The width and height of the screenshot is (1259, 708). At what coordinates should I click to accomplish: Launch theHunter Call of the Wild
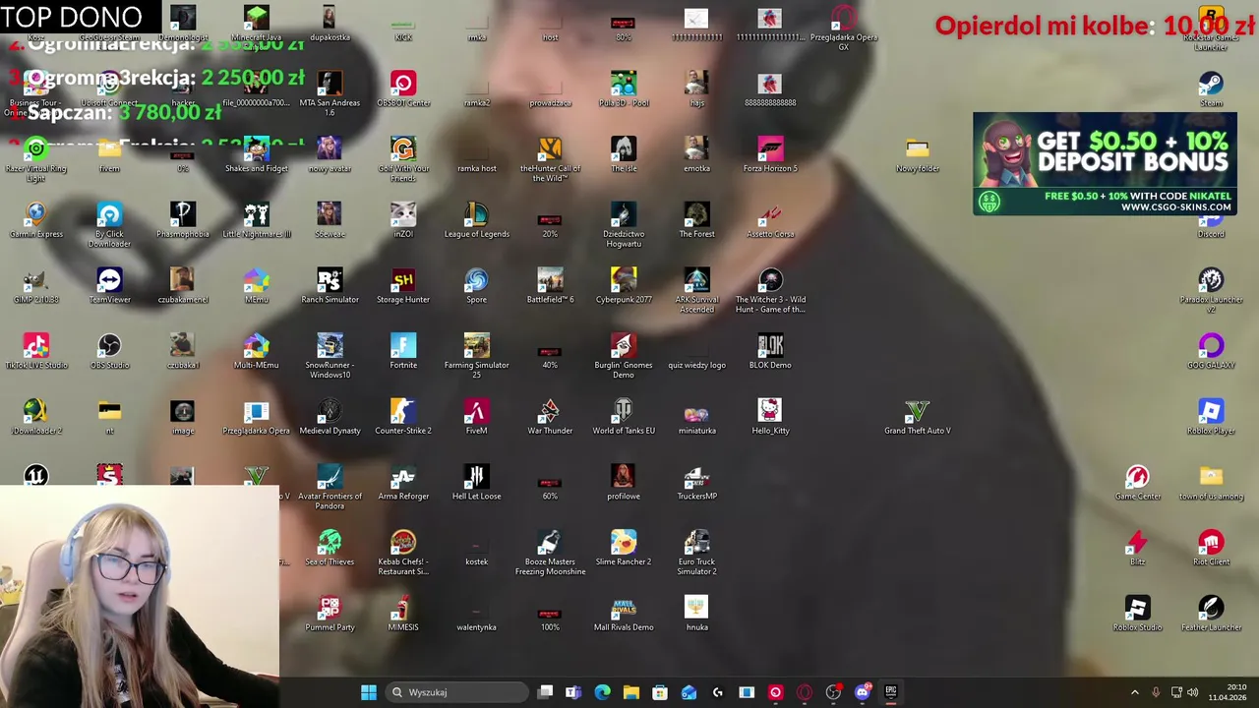click(550, 159)
